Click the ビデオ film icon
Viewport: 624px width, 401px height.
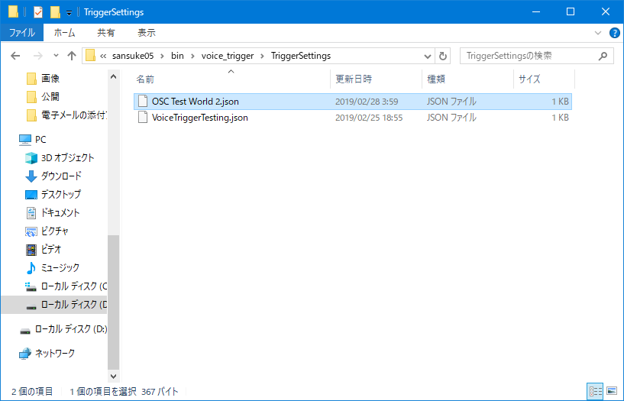31,250
